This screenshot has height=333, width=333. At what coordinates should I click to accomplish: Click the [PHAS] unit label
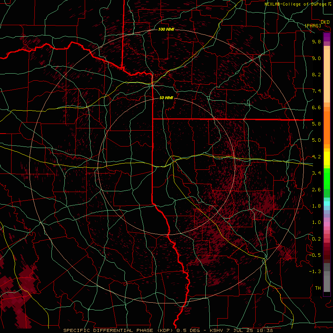[x=313, y=26]
